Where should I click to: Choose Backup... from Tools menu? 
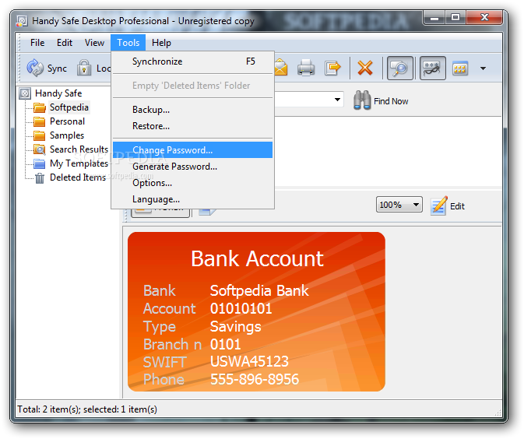193,110
